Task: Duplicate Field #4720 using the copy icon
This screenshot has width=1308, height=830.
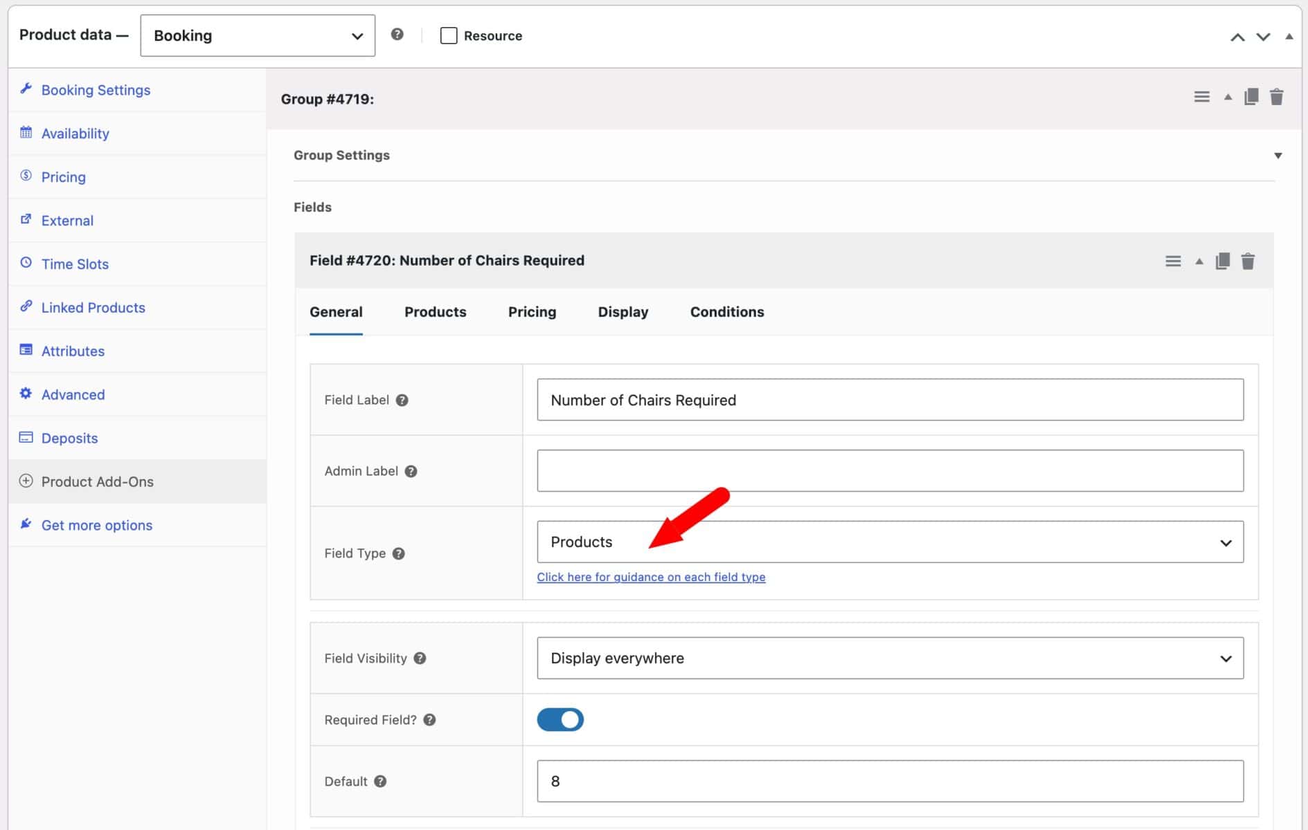Action: click(1223, 261)
